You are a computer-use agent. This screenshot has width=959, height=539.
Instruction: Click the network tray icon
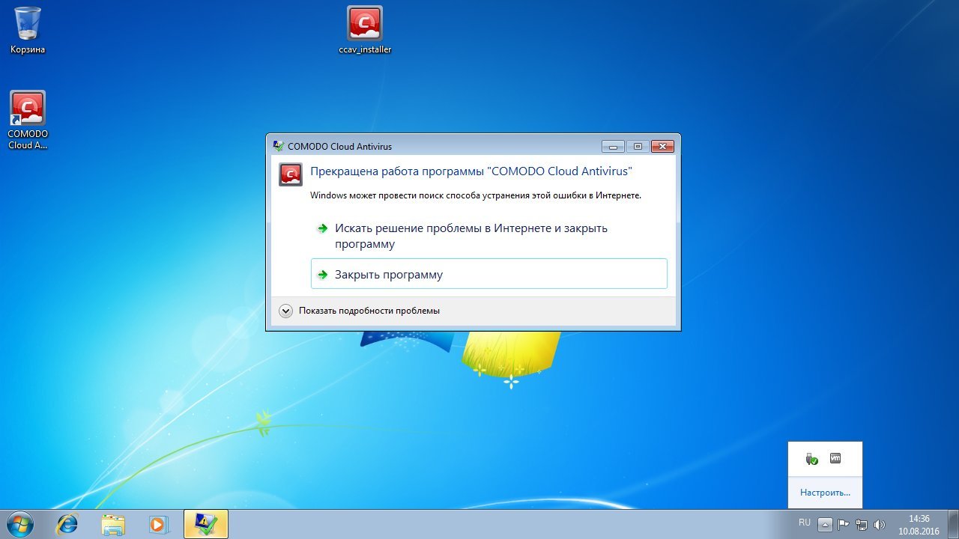861,525
